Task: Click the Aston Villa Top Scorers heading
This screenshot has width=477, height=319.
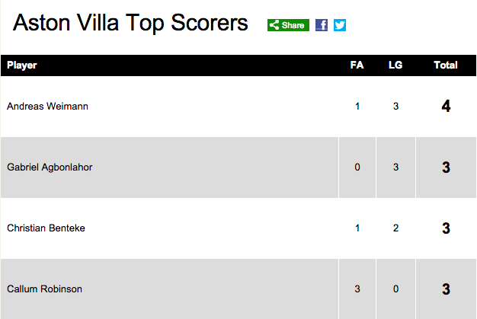Action: 130,23
